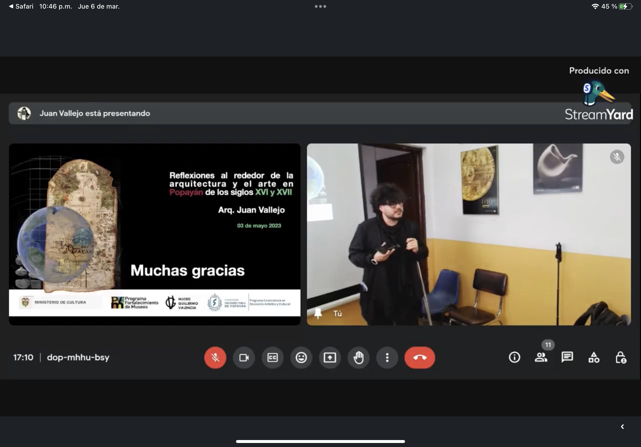Viewport: 641px width, 447px height.
Task: Open the in-call chat panel
Action: (567, 357)
